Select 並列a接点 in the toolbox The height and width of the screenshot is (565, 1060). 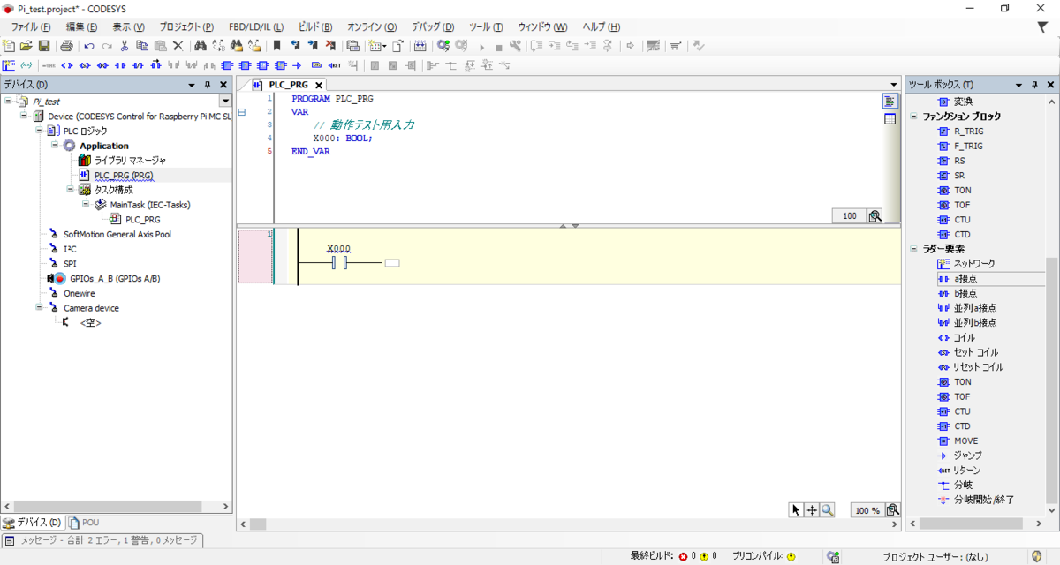[974, 308]
